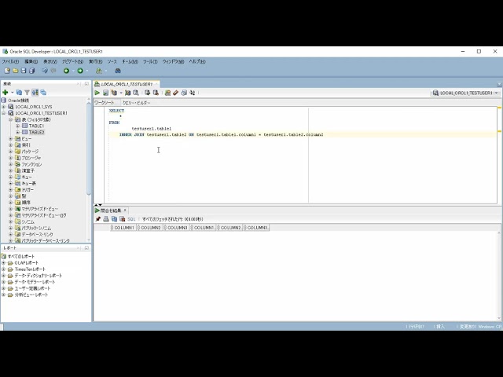Expand the TABLE1 node
503x377 pixels.
pyautogui.click(x=17, y=126)
